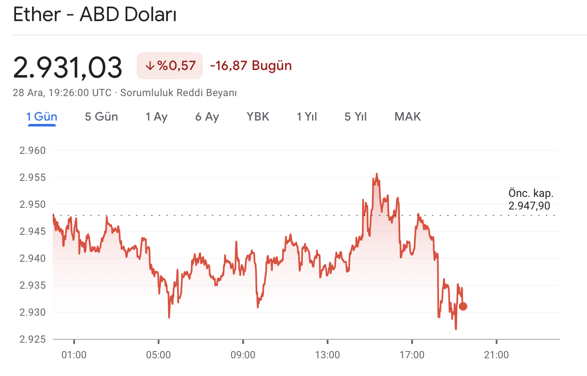
Task: Select the current price marker dot on chart
Action: (x=463, y=306)
